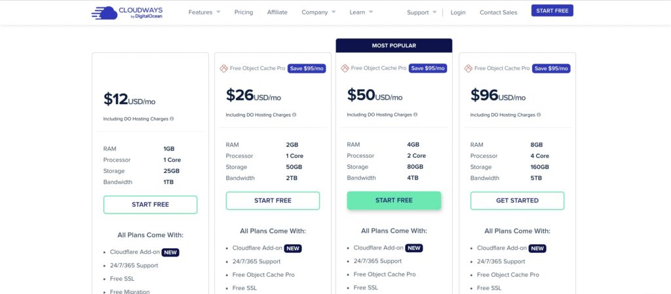671x294 pixels.
Task: Click Object Cache Pro icon on $26 plan
Action: 223,68
